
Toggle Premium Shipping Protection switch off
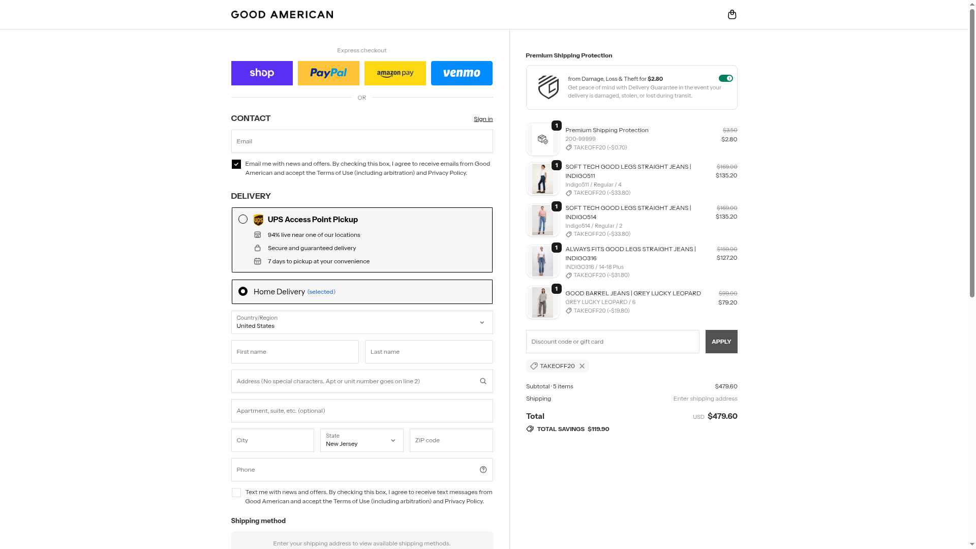725,78
